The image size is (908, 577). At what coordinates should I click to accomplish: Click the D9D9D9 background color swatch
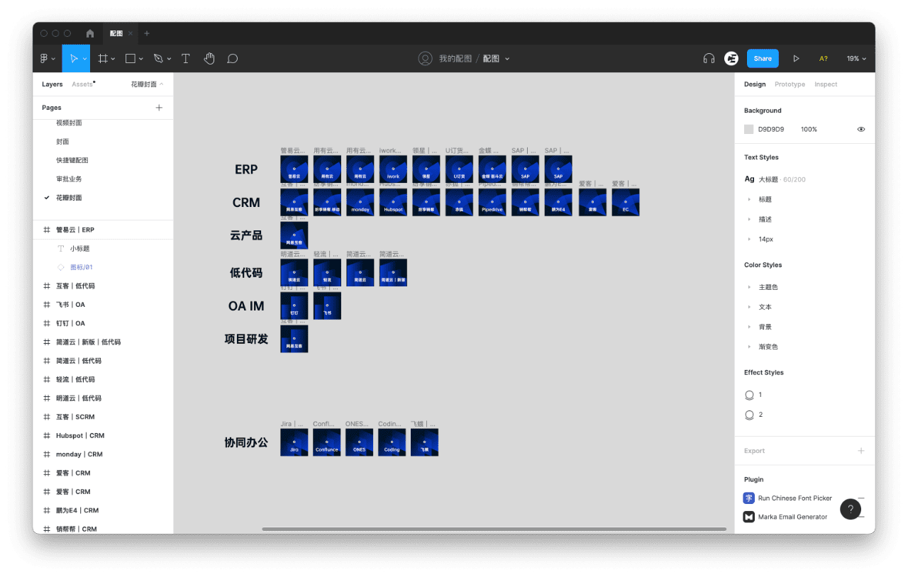(x=748, y=130)
